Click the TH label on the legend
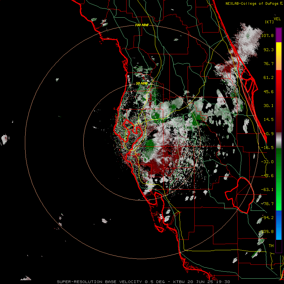 (x=271, y=246)
